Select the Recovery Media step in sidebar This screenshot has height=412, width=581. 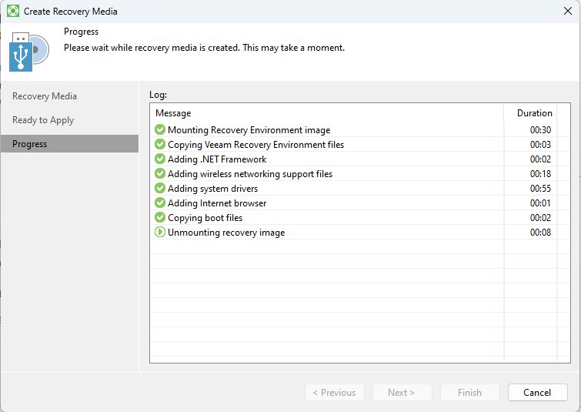coord(45,96)
